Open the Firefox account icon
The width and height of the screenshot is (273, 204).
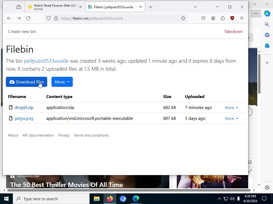tap(213, 18)
